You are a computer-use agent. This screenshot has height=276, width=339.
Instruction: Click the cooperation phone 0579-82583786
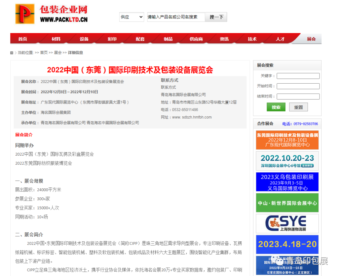tap(306, 124)
